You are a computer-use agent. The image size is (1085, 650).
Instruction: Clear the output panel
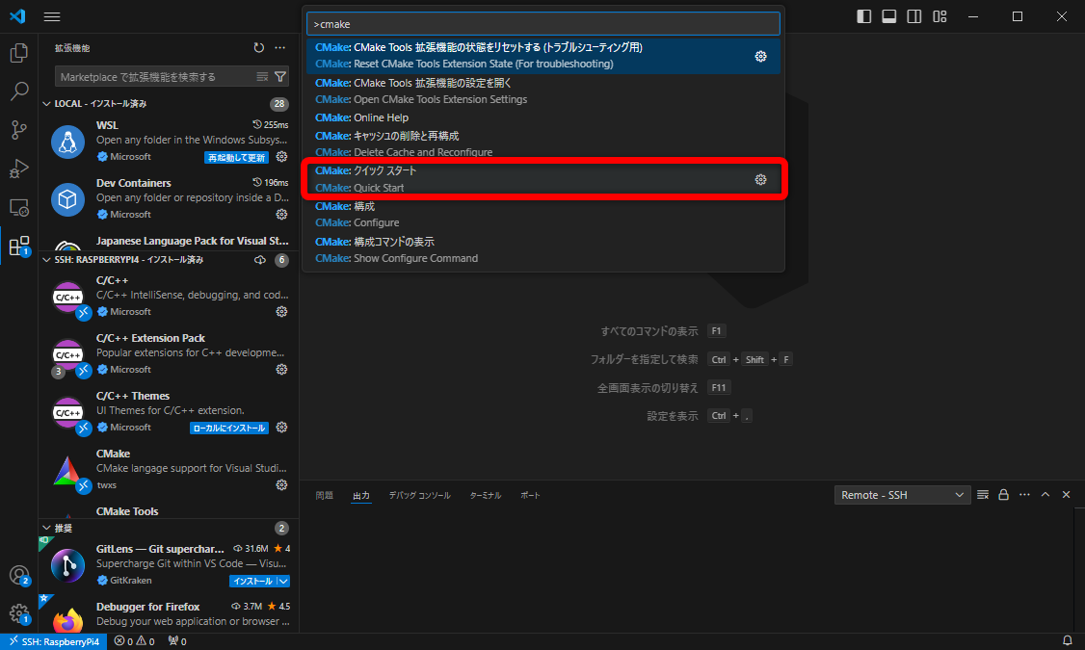[983, 494]
